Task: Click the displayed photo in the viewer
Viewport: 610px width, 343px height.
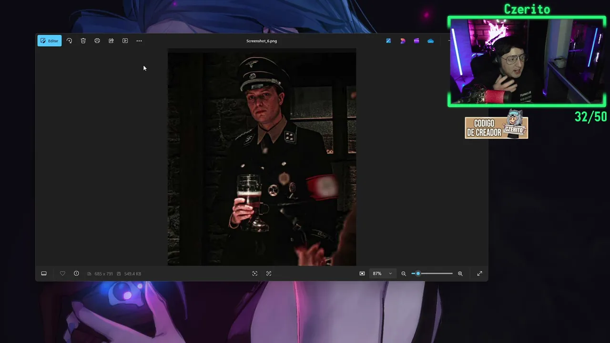Action: [262, 157]
